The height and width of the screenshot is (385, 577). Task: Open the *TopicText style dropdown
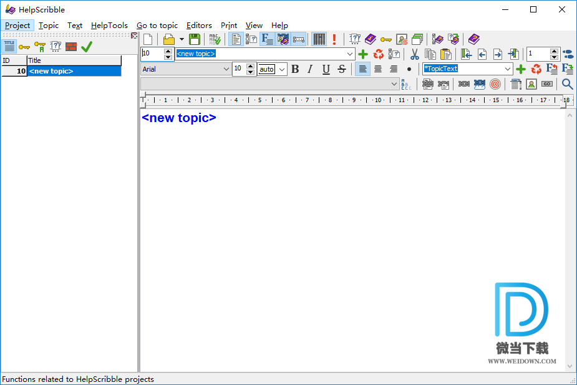coord(508,69)
